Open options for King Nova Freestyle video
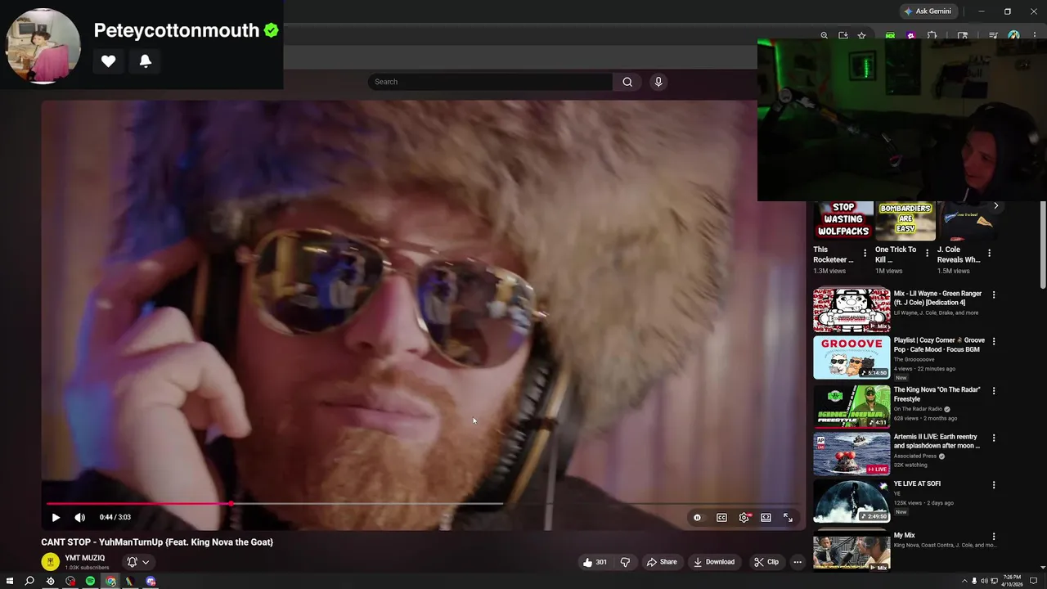 pyautogui.click(x=994, y=391)
